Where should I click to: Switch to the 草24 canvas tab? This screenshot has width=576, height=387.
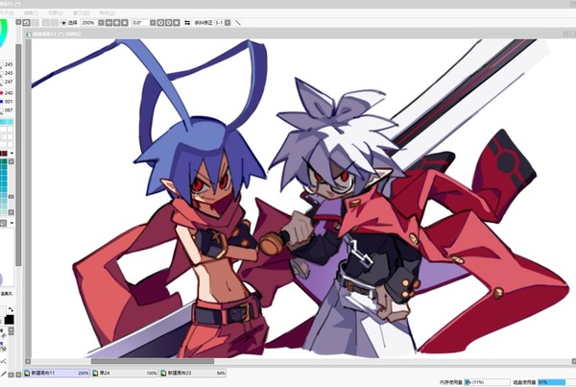pyautogui.click(x=125, y=373)
